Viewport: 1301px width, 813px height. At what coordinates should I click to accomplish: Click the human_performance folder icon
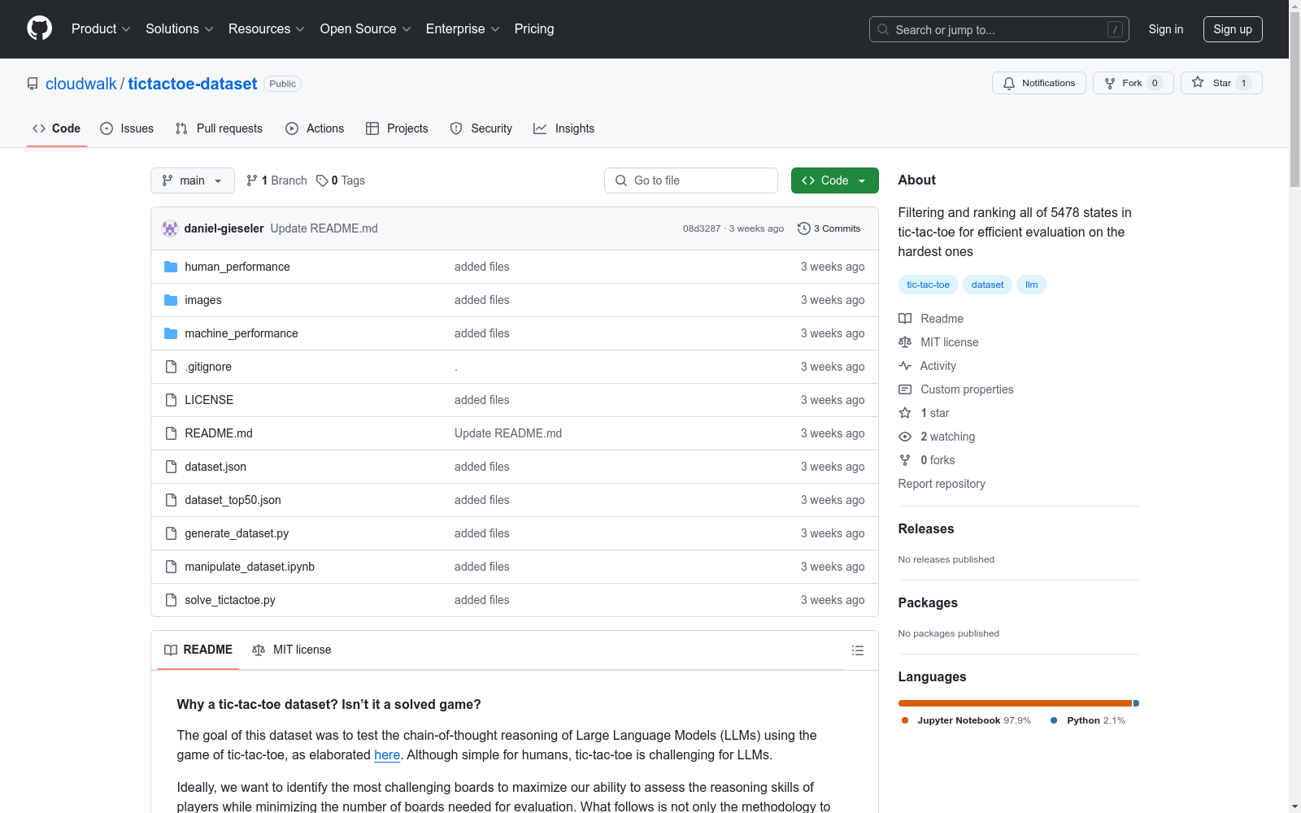(x=171, y=267)
